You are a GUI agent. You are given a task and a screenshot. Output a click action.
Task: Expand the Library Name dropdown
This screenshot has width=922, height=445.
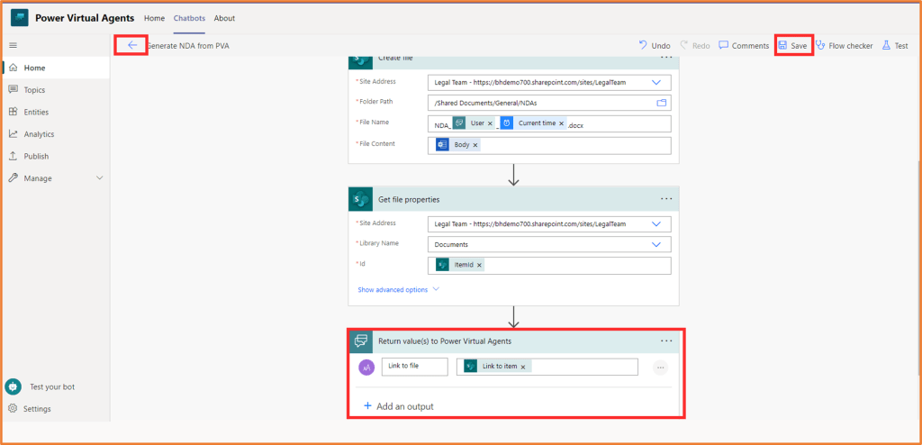[655, 244]
